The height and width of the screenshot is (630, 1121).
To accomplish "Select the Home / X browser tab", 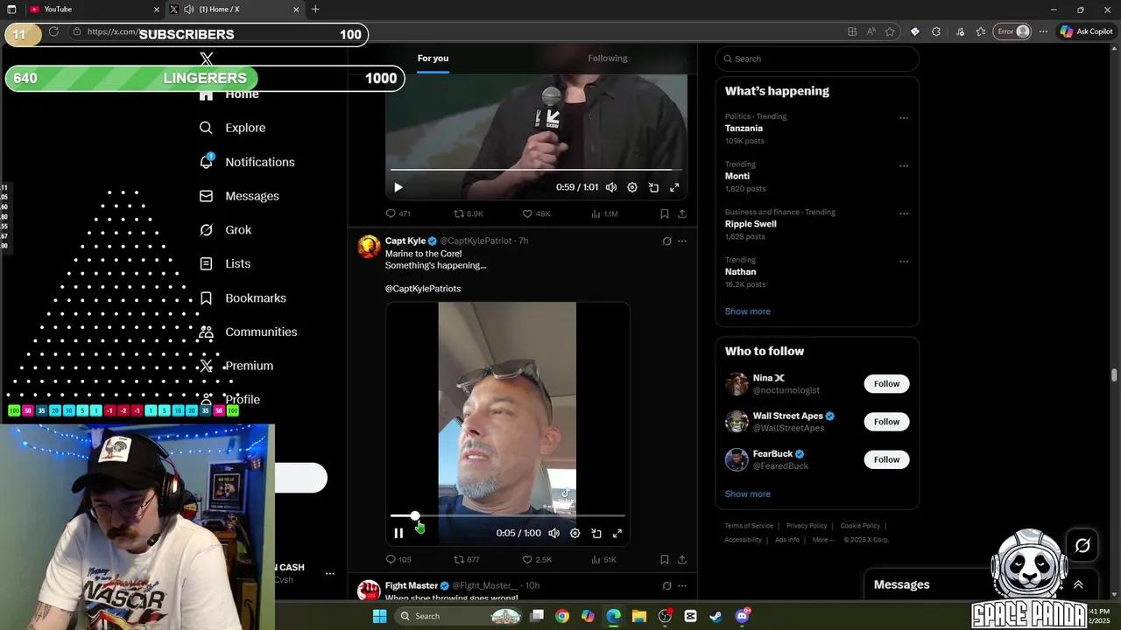I will pyautogui.click(x=236, y=10).
